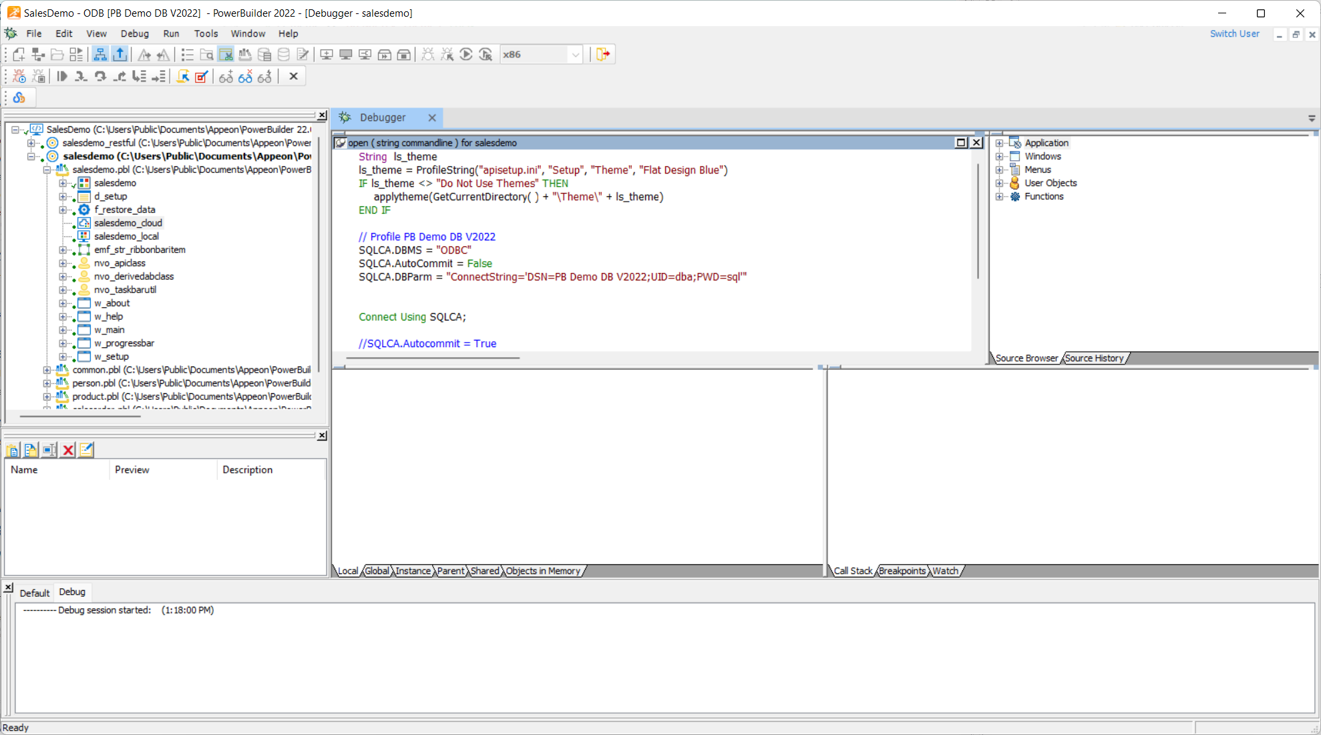Click the Edit Stop breakpoint icon

click(x=202, y=77)
